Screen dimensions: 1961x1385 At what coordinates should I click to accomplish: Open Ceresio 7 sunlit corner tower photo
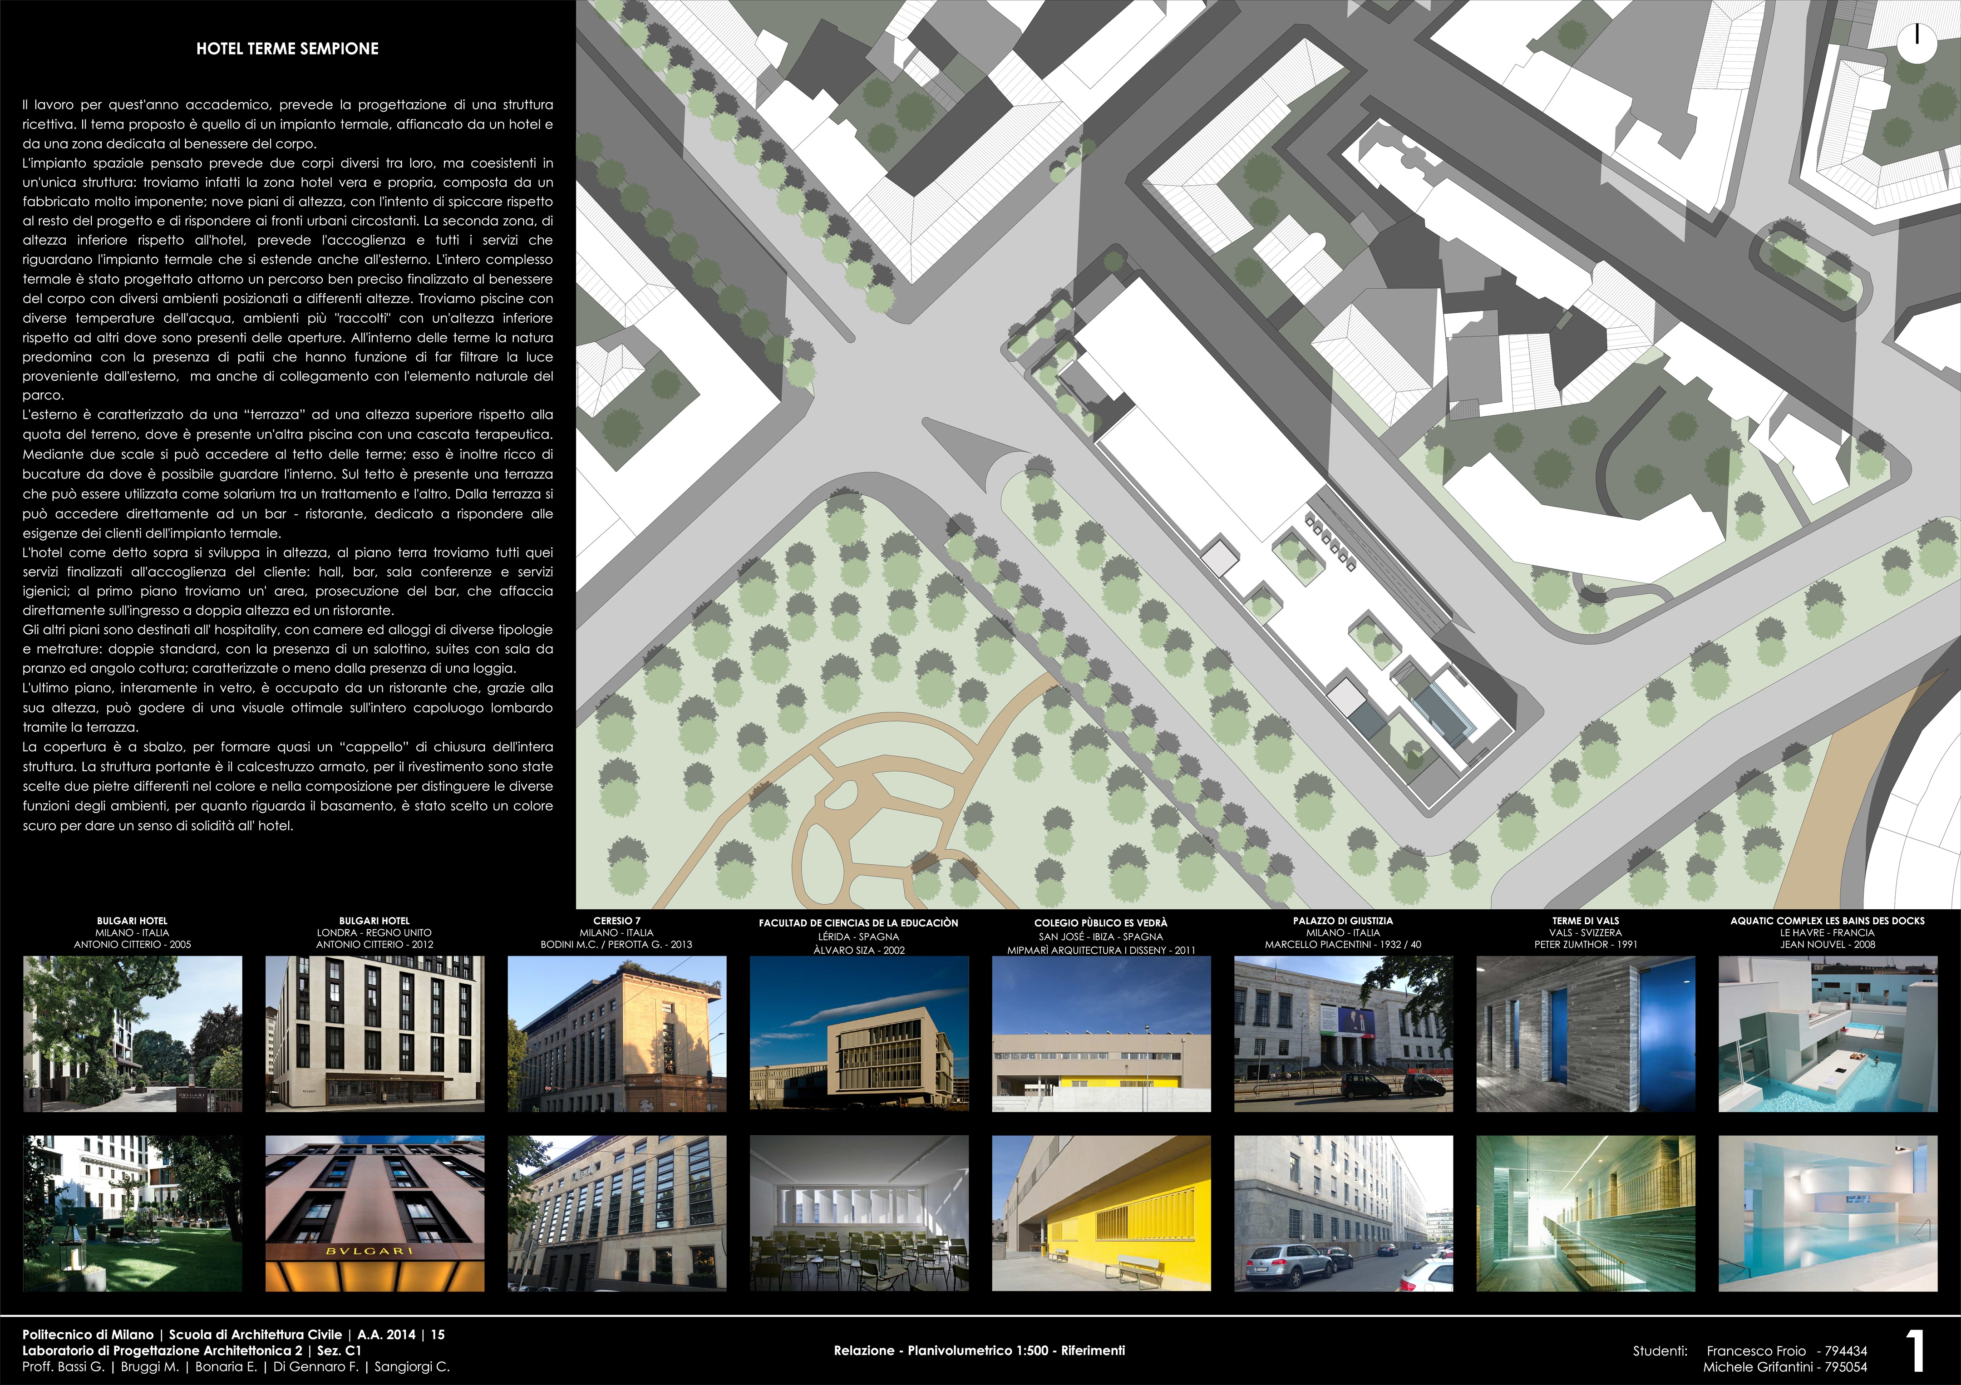pos(616,1034)
